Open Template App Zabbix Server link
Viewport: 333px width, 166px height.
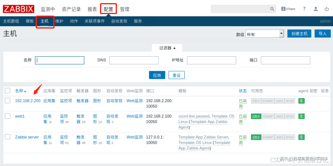203,137
